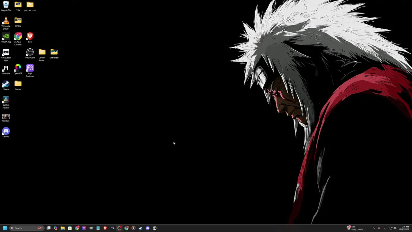Viewport: 412px width, 232px height.
Task: Open the Brave browser taskbar icon
Action: [x=105, y=228]
